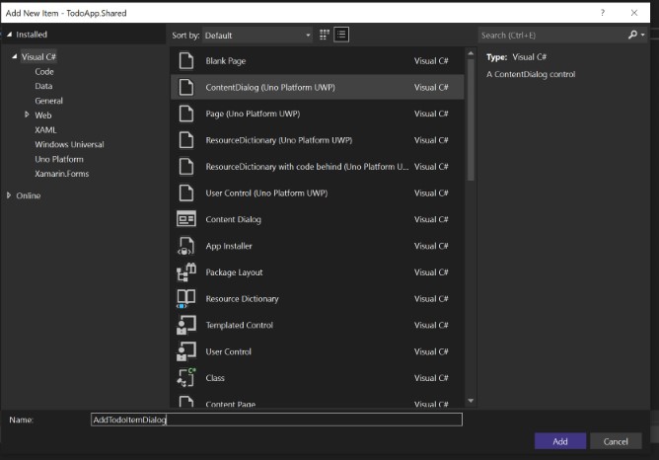Collapse the Visual C# tree node
Image resolution: width=659 pixels, height=460 pixels.
[x=15, y=56]
